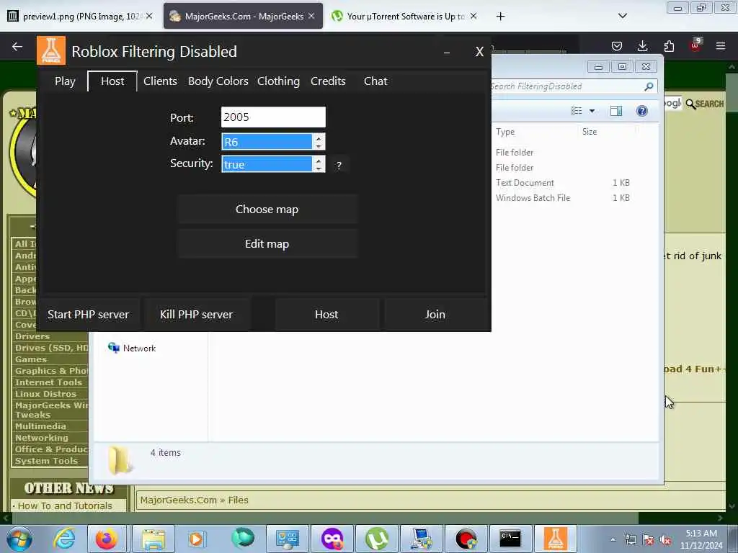Open the Security true selector
738x553 pixels.
pos(267,164)
